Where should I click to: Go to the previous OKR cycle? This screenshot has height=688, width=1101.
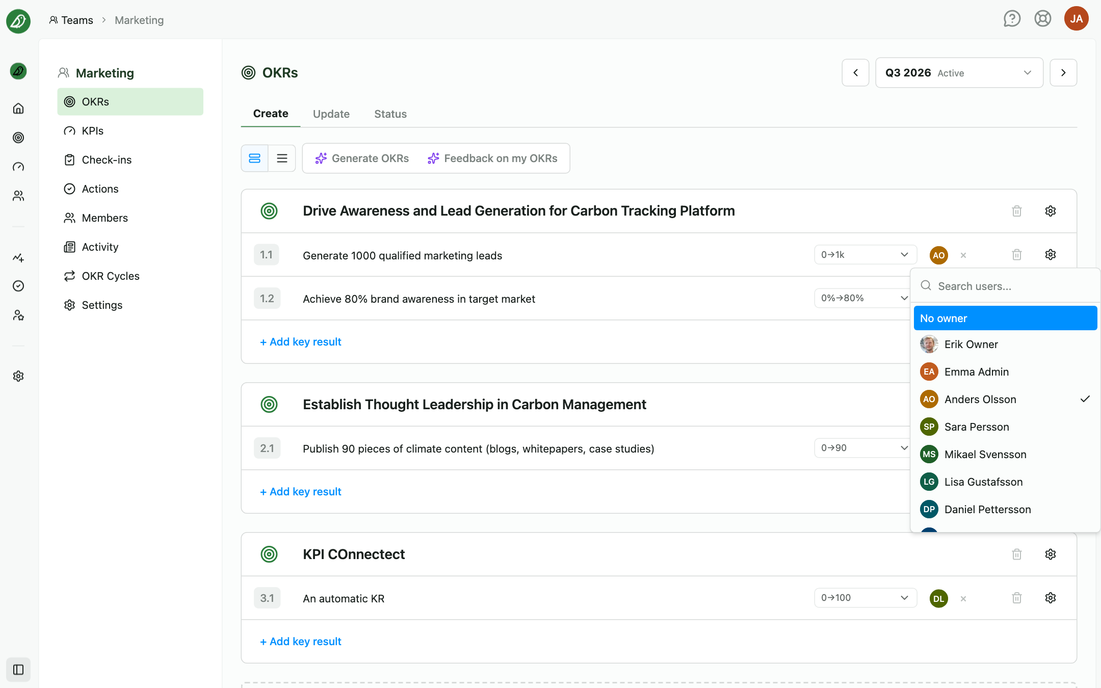(x=856, y=73)
